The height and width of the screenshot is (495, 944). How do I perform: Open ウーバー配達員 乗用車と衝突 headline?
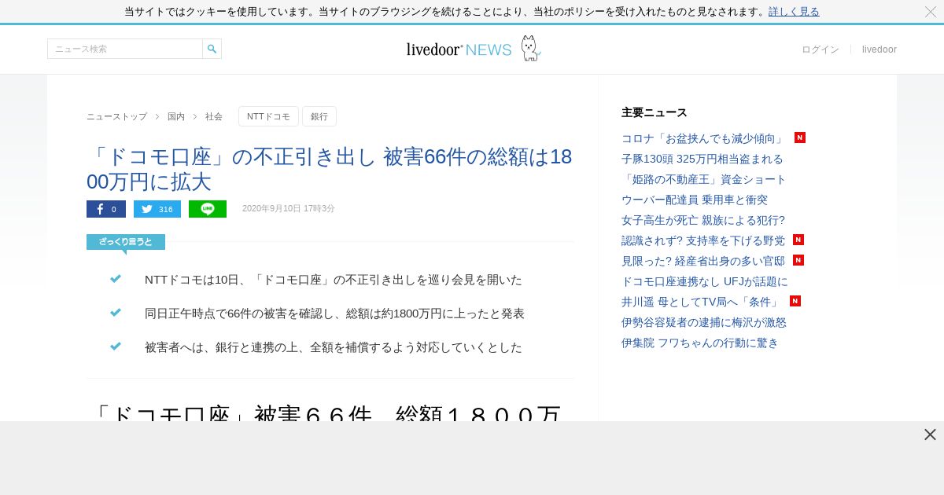695,200
